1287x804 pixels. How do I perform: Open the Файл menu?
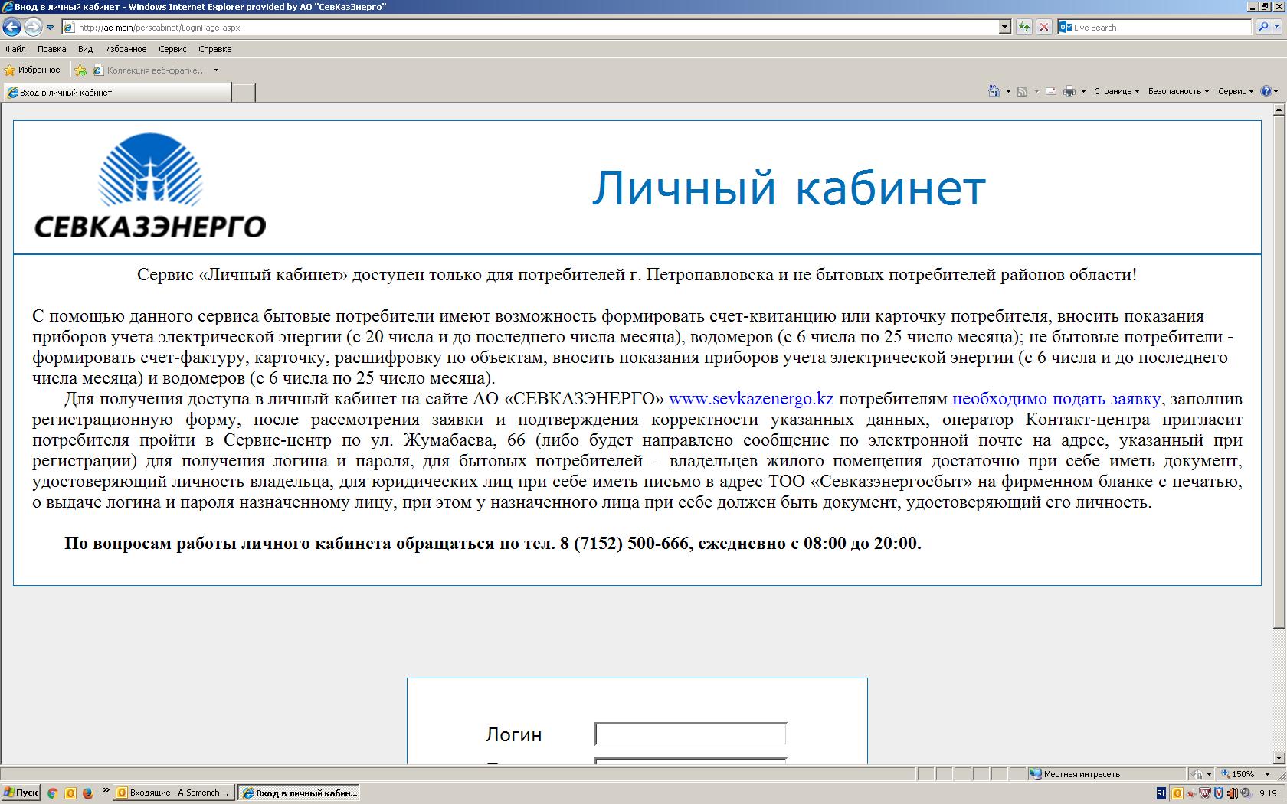15,49
